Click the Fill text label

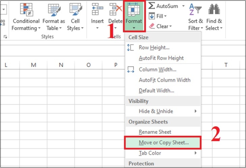coord(160,16)
